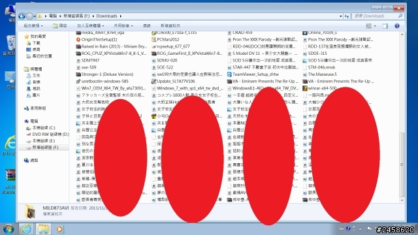Click the 開啟 toolbar button
This screenshot has height=235, width=418.
click(59, 25)
